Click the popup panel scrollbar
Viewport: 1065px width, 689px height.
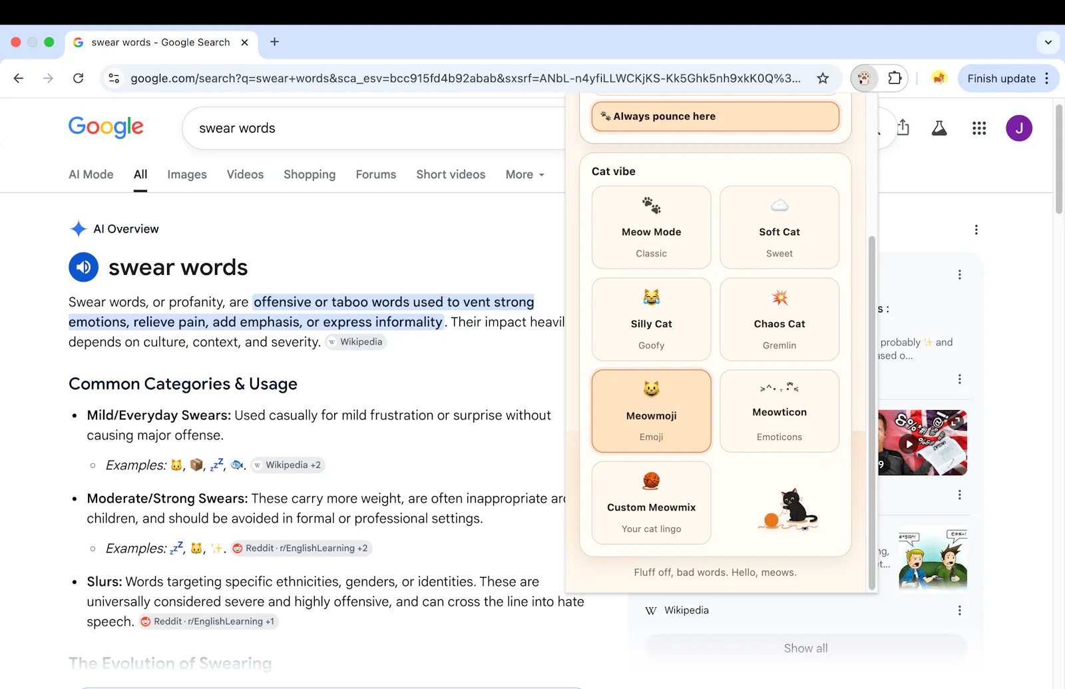pos(872,413)
